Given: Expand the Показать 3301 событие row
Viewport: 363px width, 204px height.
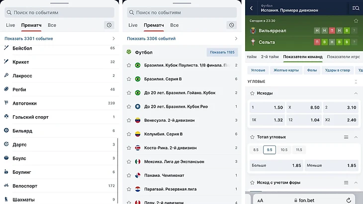Looking at the screenshot, I should (60, 38).
